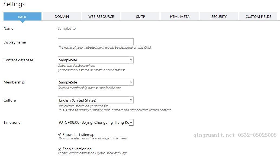This screenshot has width=280, height=161.
Task: Click the Content database label
Action: pyautogui.click(x=18, y=60)
